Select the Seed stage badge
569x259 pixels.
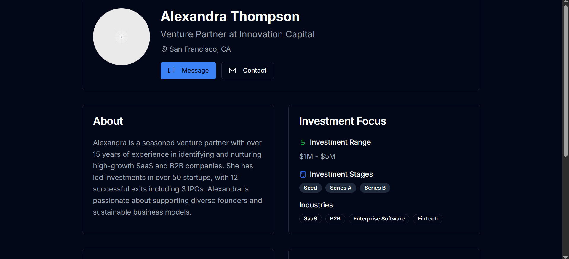pos(310,188)
